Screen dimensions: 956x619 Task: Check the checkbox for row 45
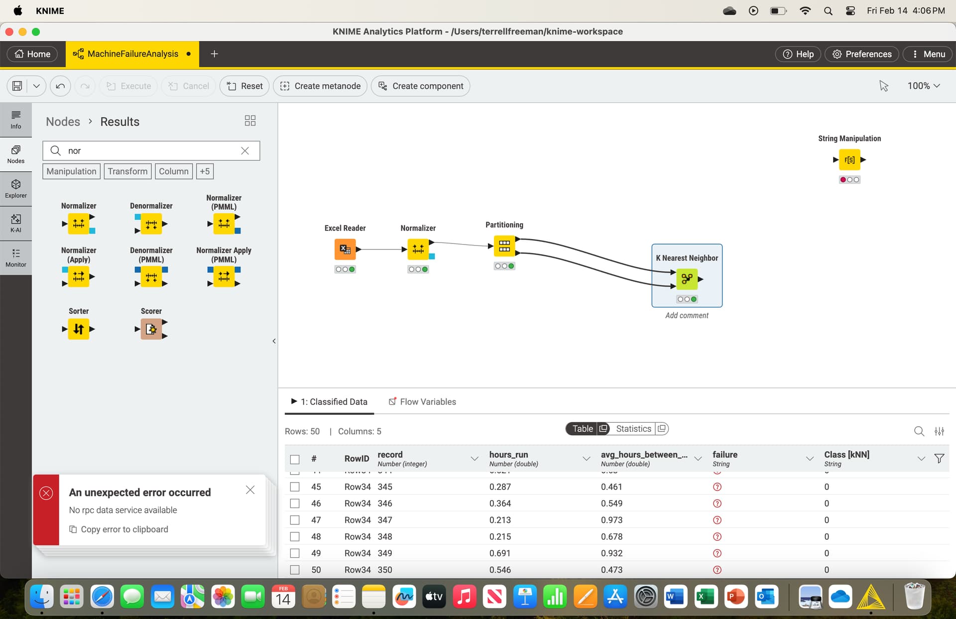295,487
